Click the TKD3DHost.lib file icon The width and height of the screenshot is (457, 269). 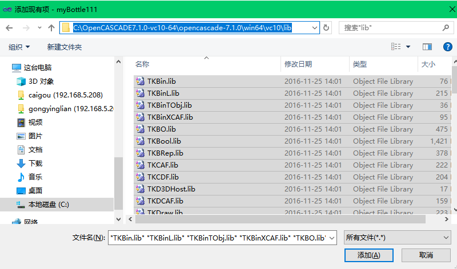click(x=140, y=189)
